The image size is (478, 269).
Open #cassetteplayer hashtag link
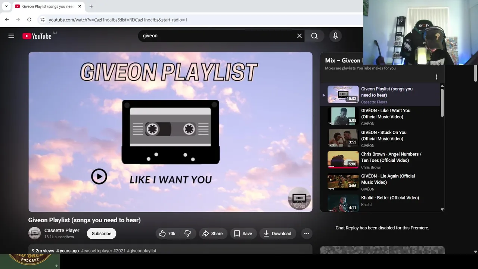(96, 251)
